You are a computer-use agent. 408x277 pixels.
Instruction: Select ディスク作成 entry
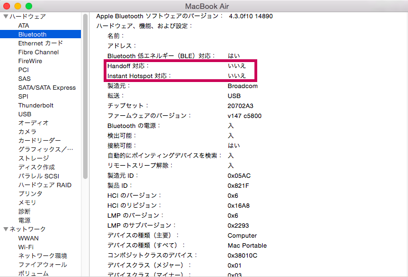pos(37,167)
